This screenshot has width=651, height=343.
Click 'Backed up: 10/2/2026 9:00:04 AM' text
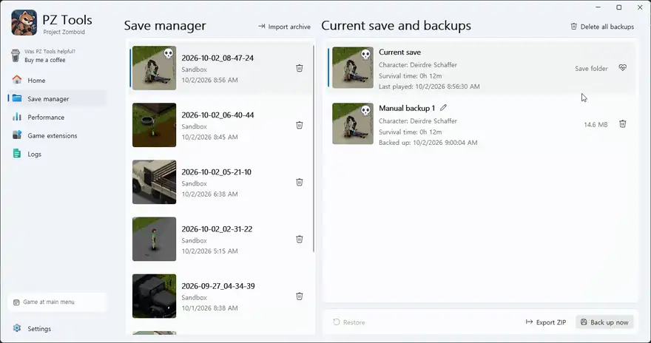pos(428,143)
